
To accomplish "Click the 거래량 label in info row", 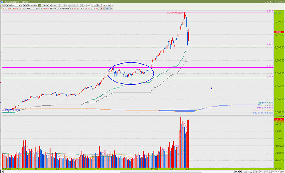I will coord(28,9).
